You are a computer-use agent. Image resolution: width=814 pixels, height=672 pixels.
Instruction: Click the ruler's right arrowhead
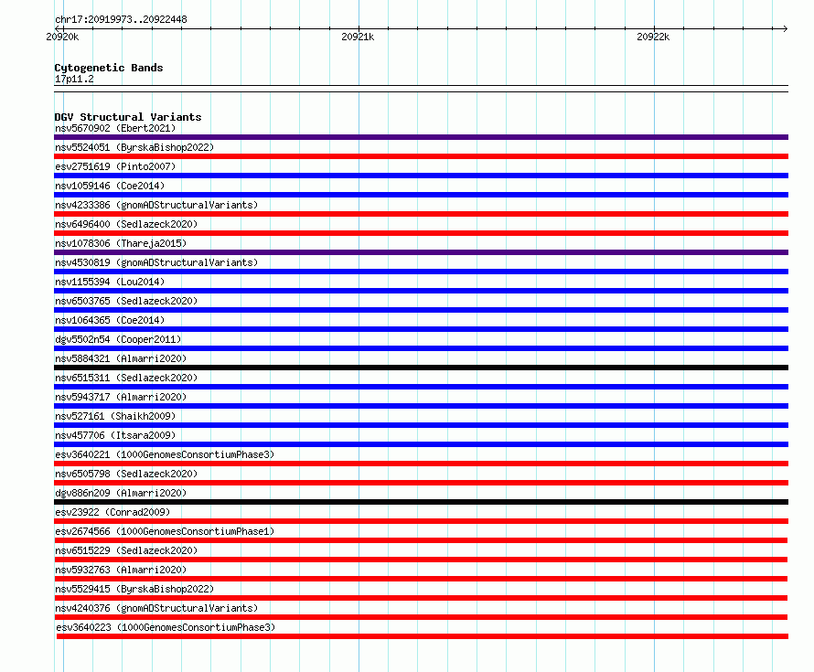(x=786, y=28)
